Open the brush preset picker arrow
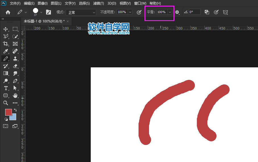 (x=41, y=12)
